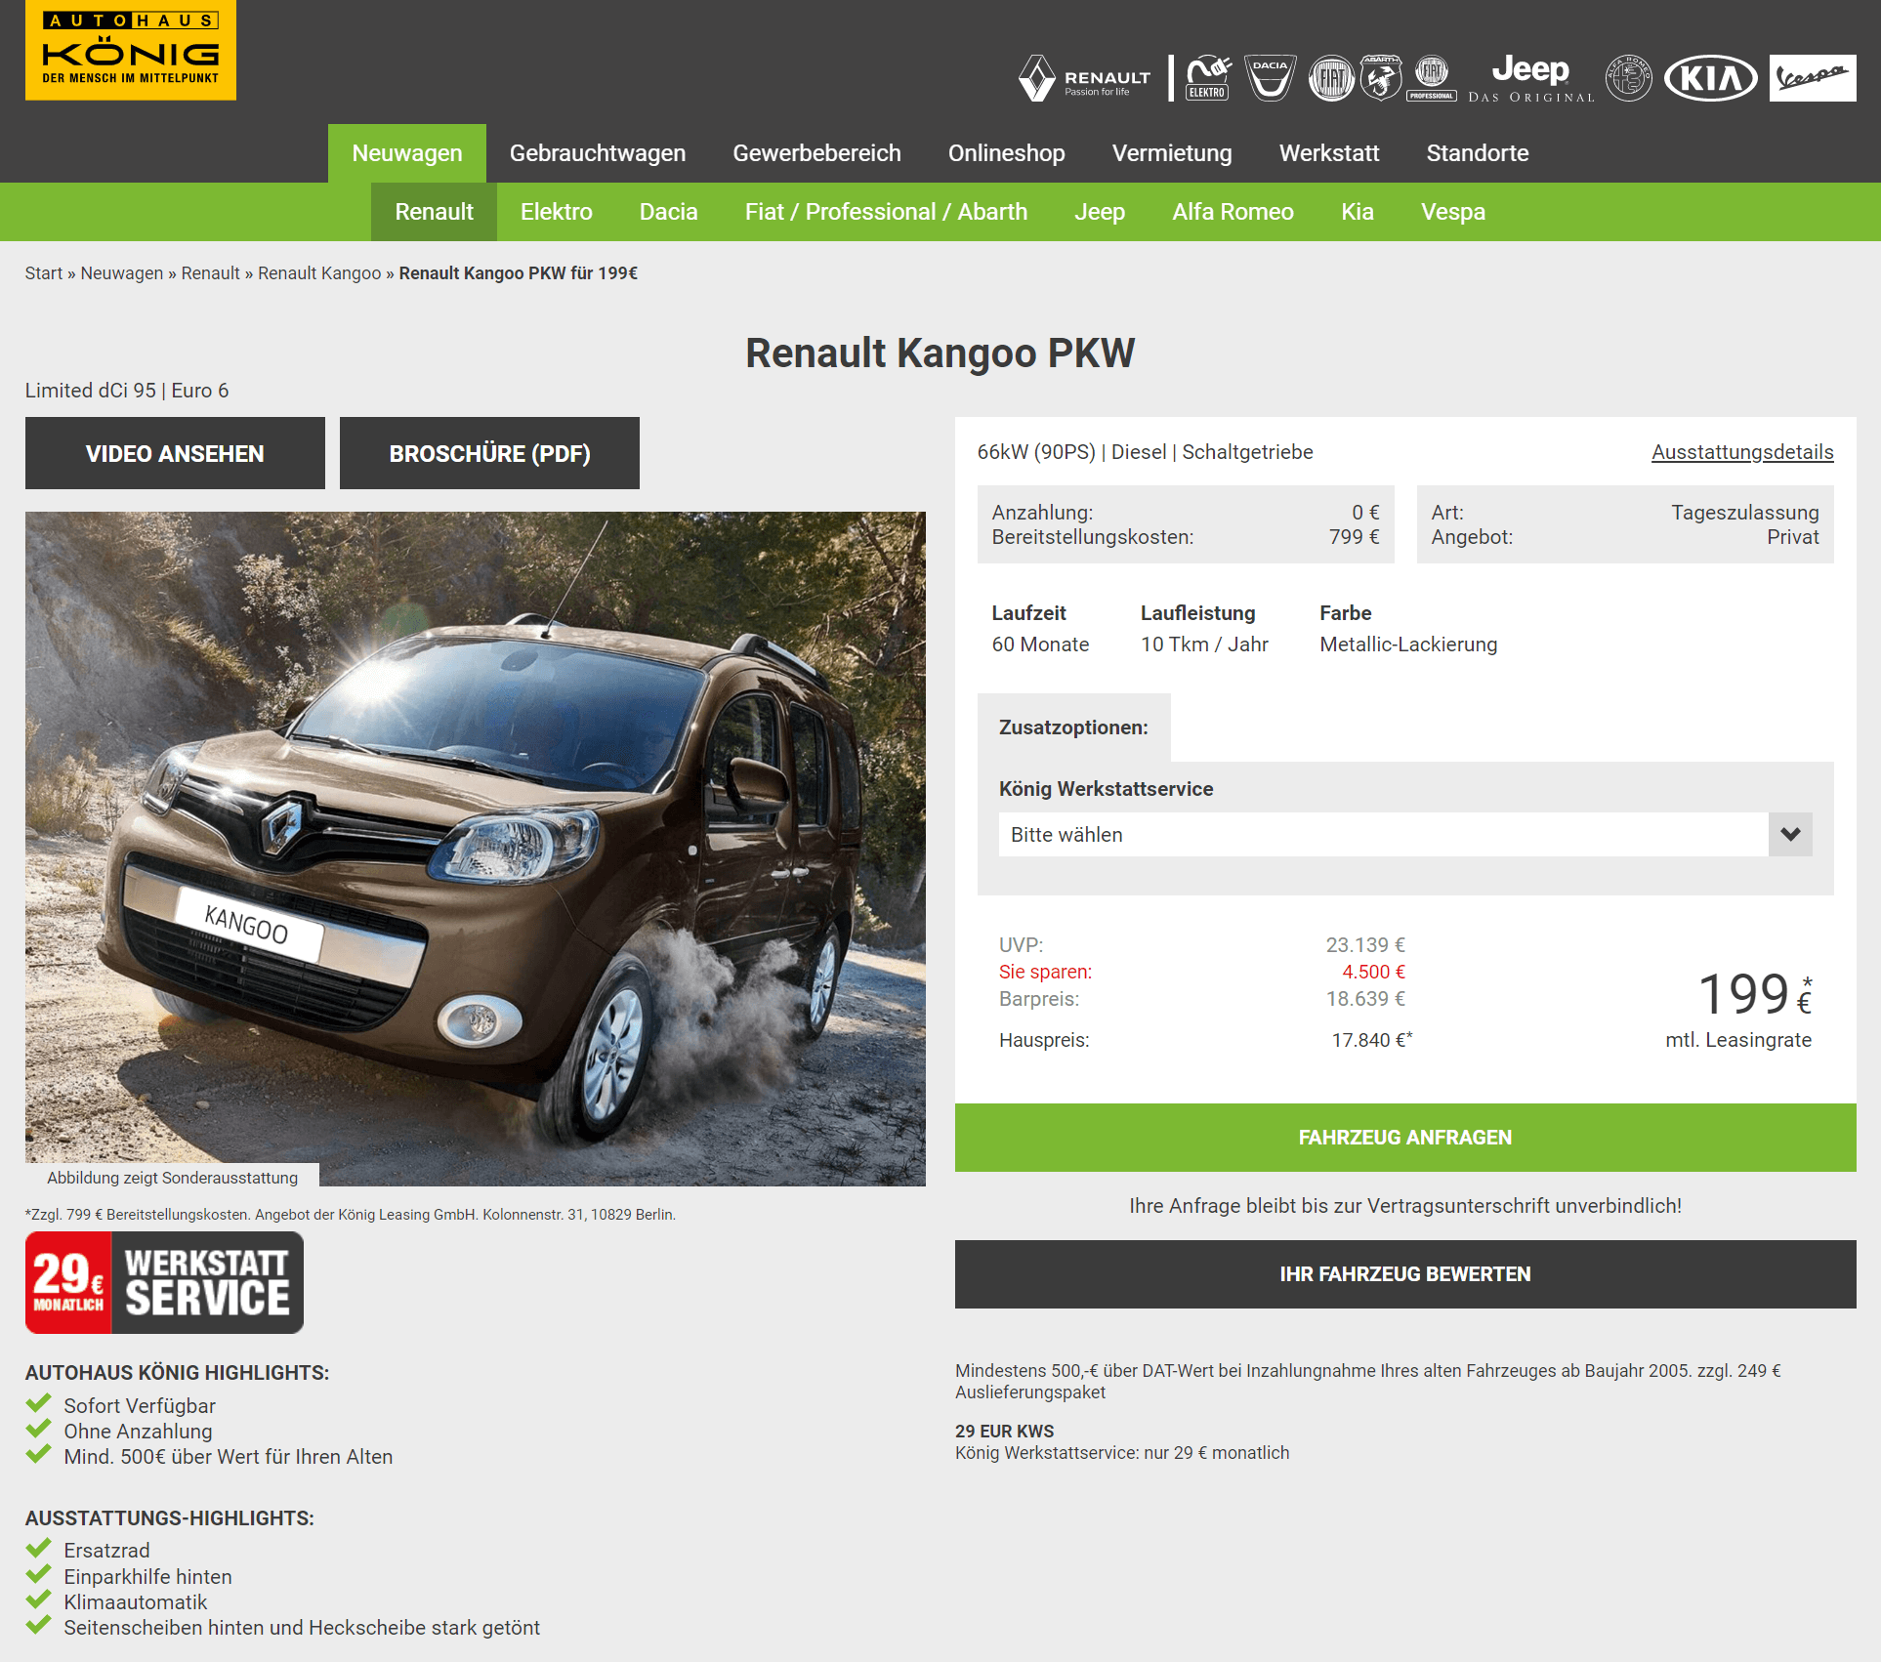This screenshot has width=1881, height=1662.
Task: Click the Neuwagen breadcrumb link
Action: pos(122,273)
